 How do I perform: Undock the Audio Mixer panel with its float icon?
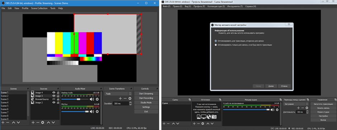click(101, 89)
